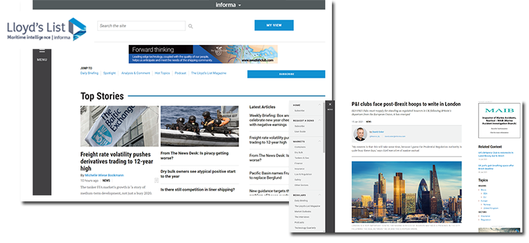Click the MY VIEW button
The height and width of the screenshot is (243, 529).
pos(274,25)
